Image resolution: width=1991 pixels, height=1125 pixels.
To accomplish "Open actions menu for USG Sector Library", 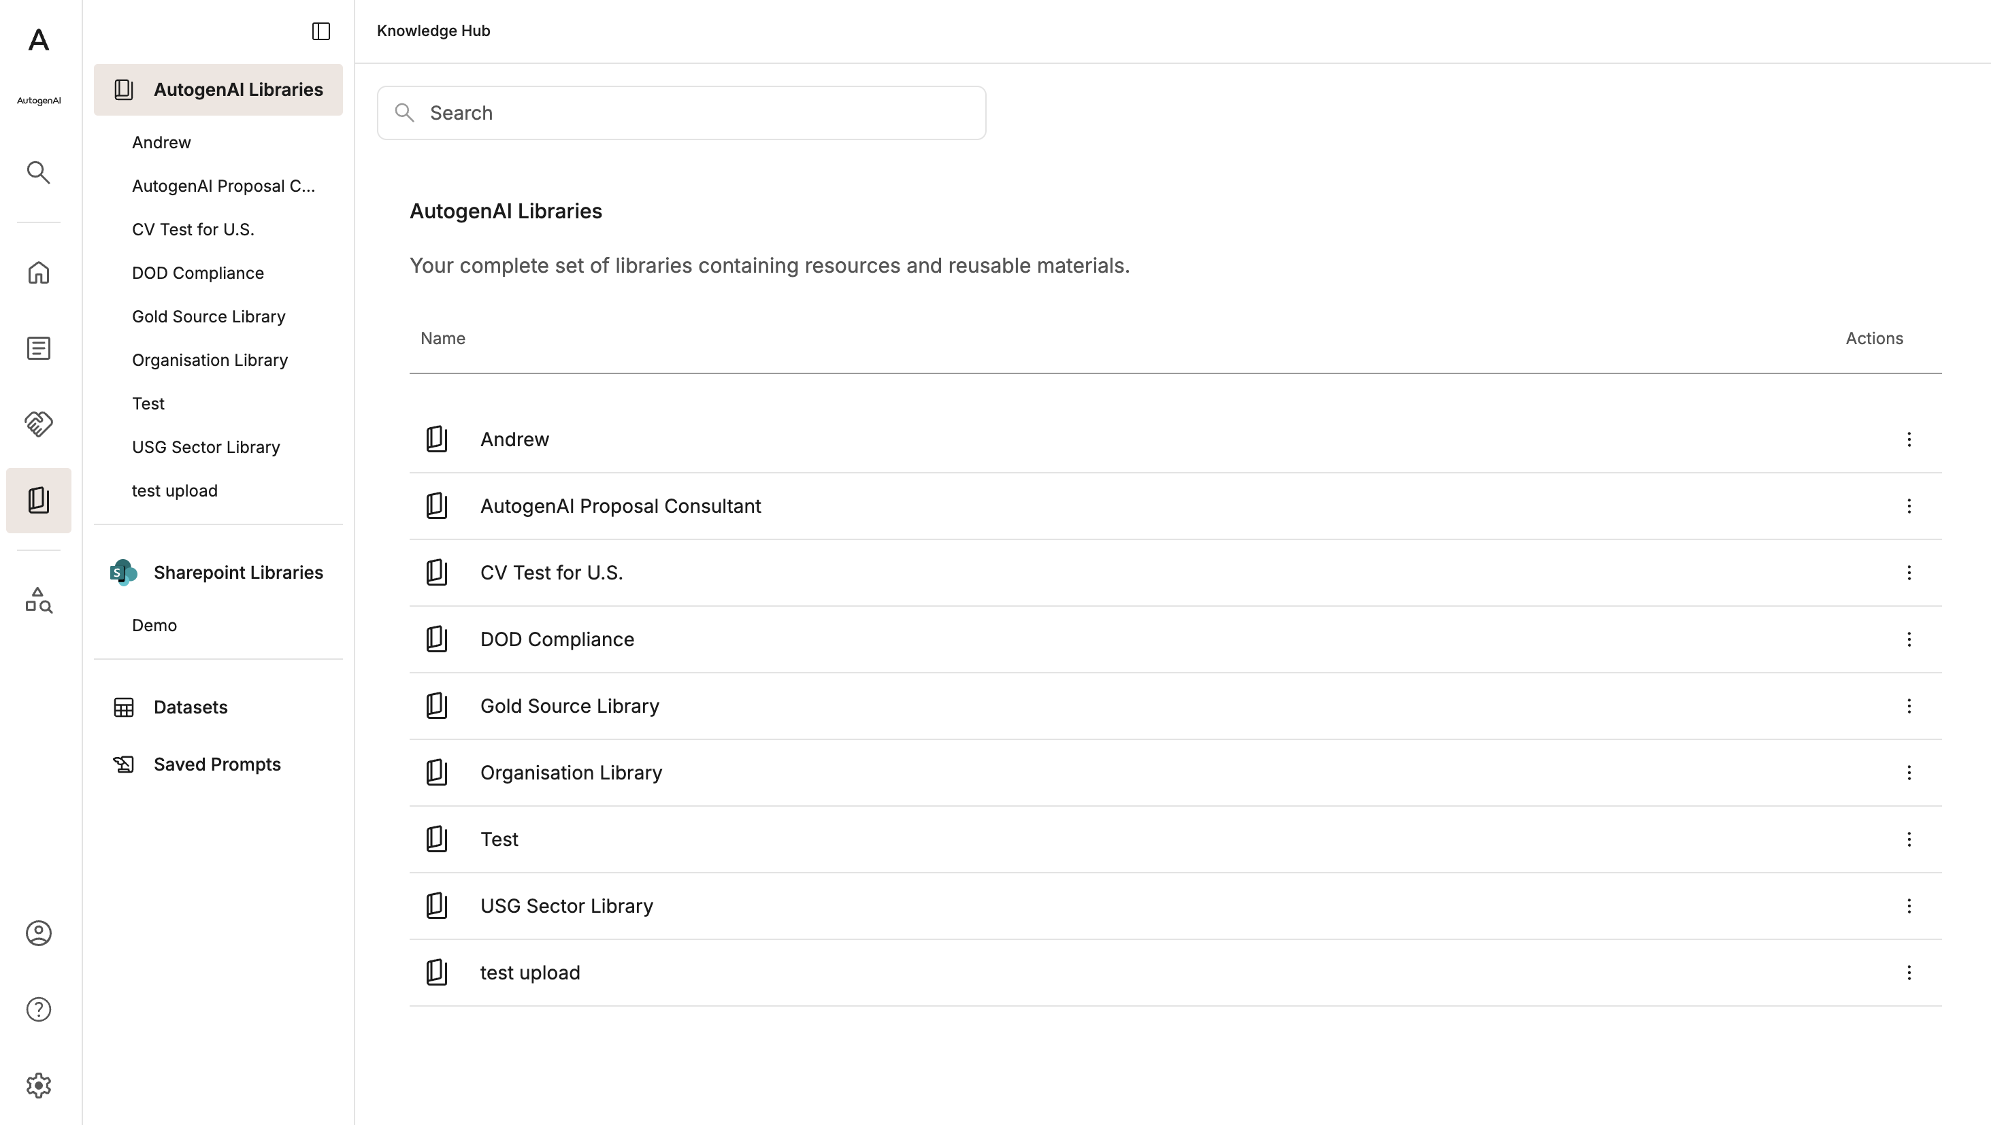I will tap(1909, 907).
